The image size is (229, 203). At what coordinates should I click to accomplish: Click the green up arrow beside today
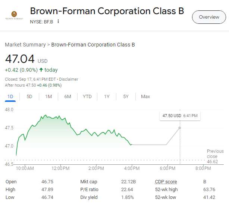(x=41, y=70)
